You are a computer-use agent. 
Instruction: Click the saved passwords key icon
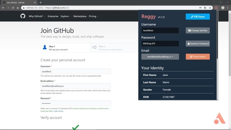[x=200, y=7]
